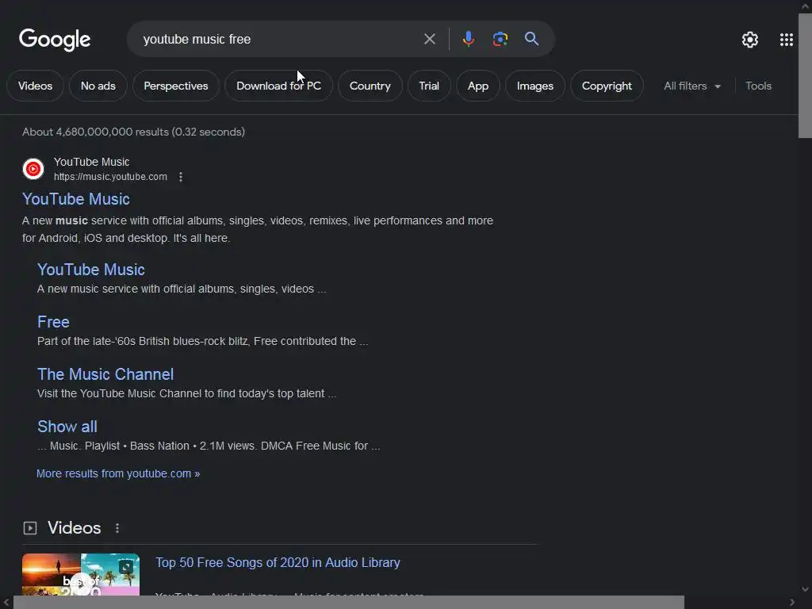Image resolution: width=812 pixels, height=609 pixels.
Task: Click the vertical scrollbar down arrow
Action: coord(805,589)
